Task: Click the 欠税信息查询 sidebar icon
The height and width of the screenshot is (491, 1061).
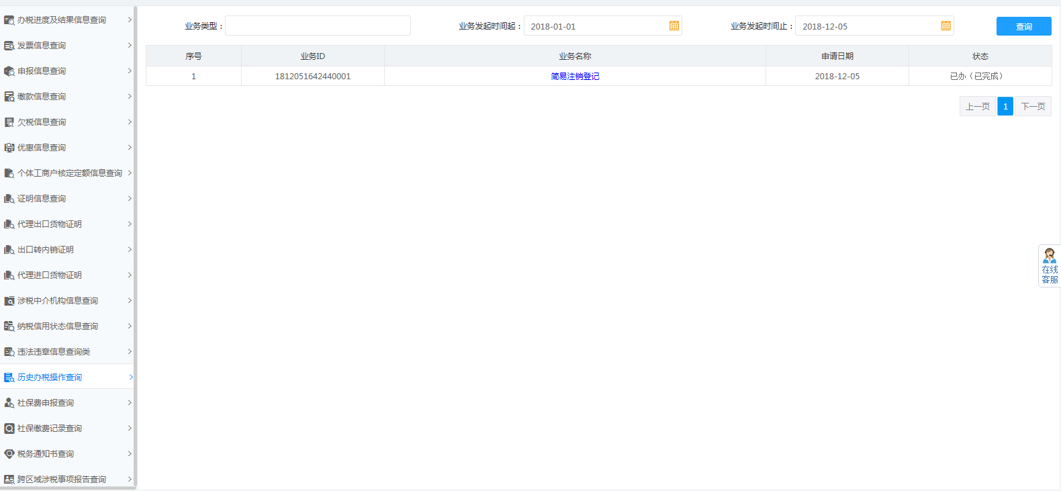Action: pyautogui.click(x=9, y=122)
